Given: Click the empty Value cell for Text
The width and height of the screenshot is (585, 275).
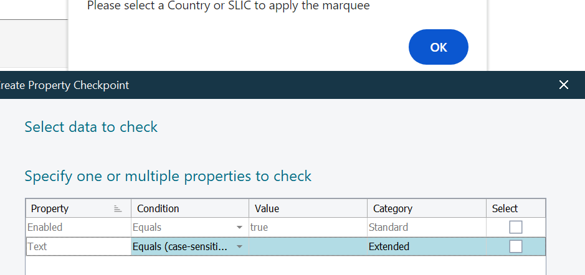Looking at the screenshot, I should point(308,247).
